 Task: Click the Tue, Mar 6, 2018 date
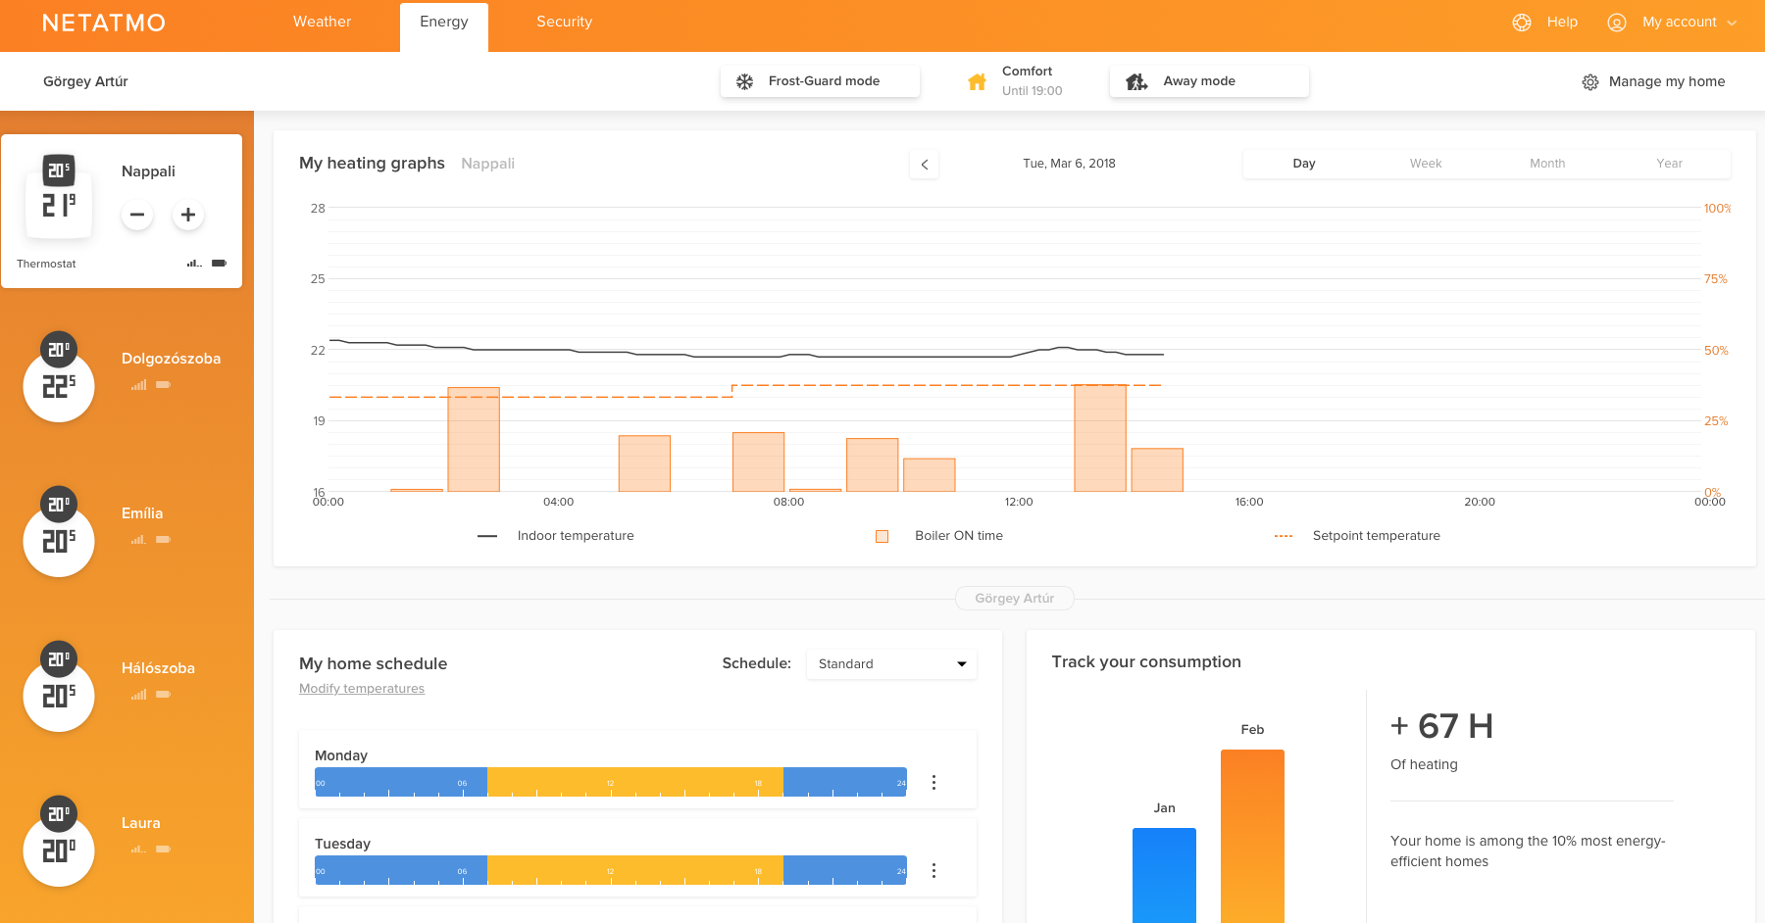[1069, 164]
